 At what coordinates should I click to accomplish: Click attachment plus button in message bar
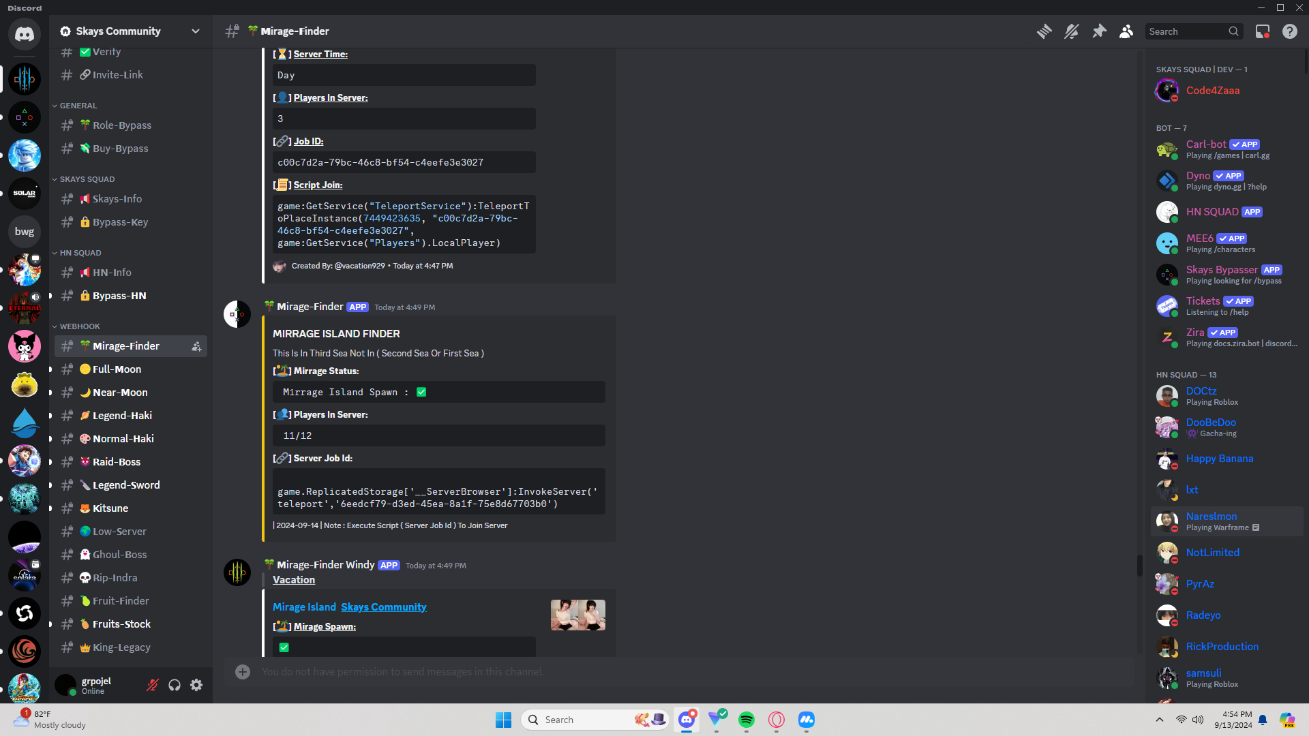(x=243, y=672)
